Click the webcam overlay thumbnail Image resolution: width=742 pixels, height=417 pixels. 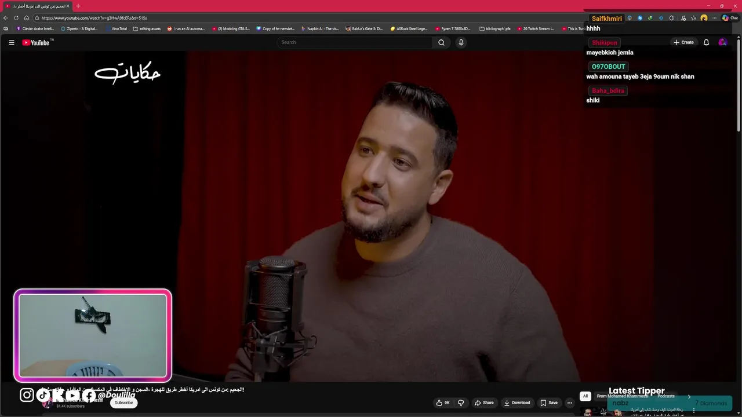pyautogui.click(x=93, y=335)
